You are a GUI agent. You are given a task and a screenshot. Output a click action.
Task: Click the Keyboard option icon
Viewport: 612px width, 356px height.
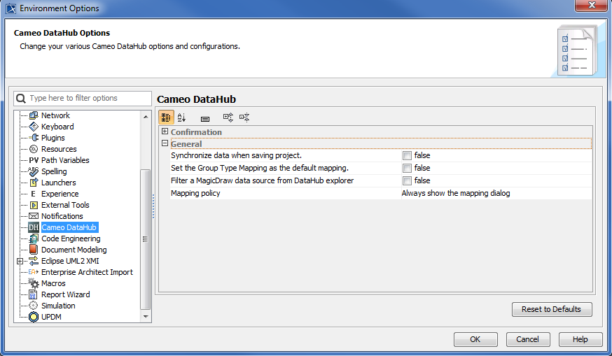(x=34, y=127)
